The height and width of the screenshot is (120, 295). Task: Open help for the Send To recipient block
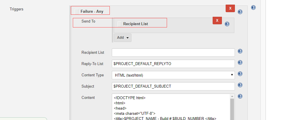tap(227, 24)
